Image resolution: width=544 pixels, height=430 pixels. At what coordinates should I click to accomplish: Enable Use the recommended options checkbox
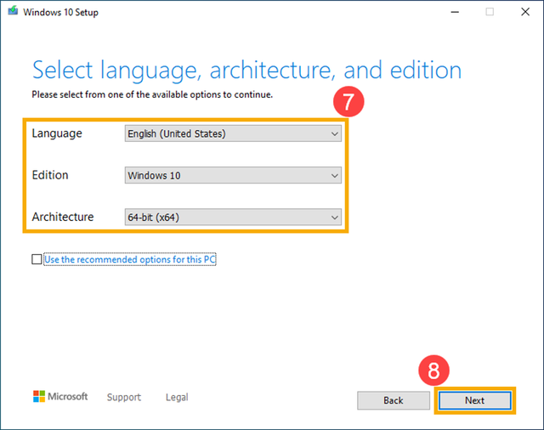click(x=37, y=259)
